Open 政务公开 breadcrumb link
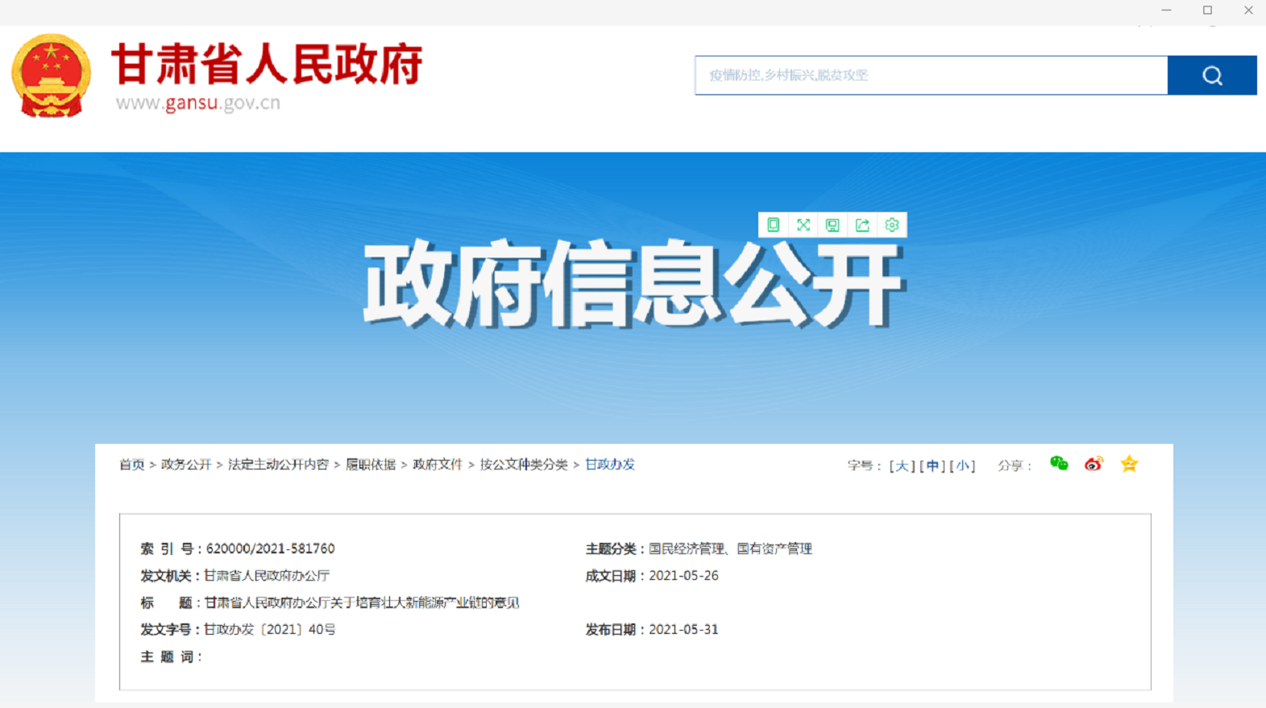Screen dimensions: 1266x708 pos(185,465)
